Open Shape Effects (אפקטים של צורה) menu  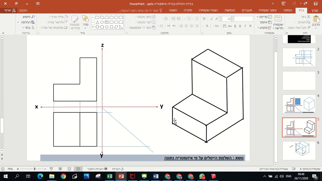[x=54, y=28]
